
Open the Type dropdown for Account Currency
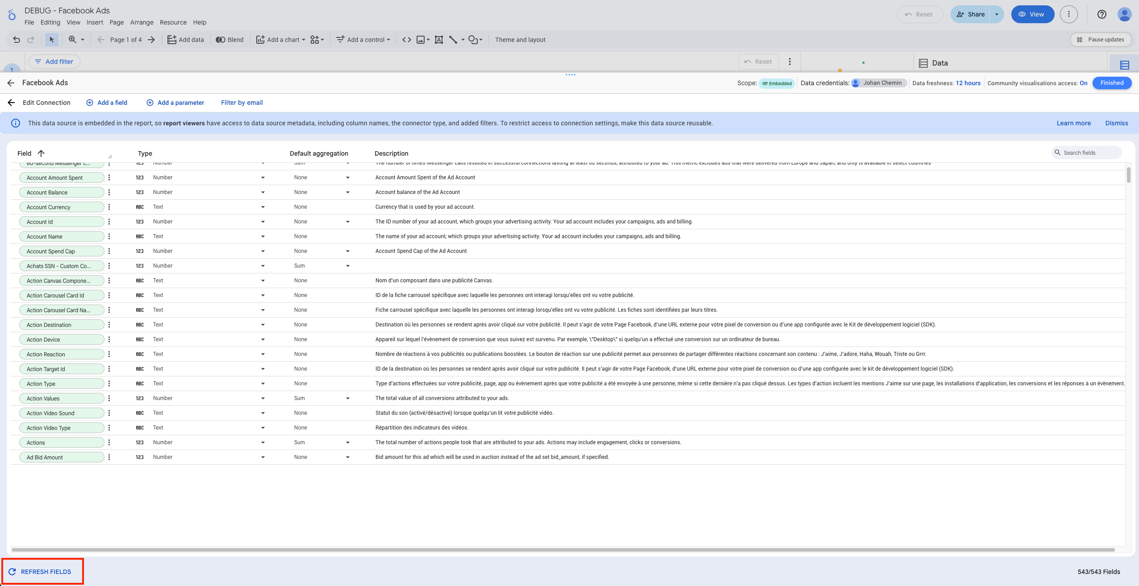coord(263,207)
